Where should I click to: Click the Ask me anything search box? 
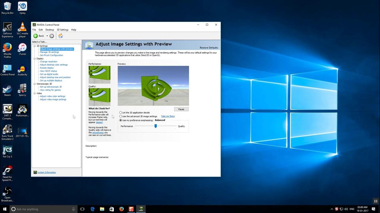[44, 209]
